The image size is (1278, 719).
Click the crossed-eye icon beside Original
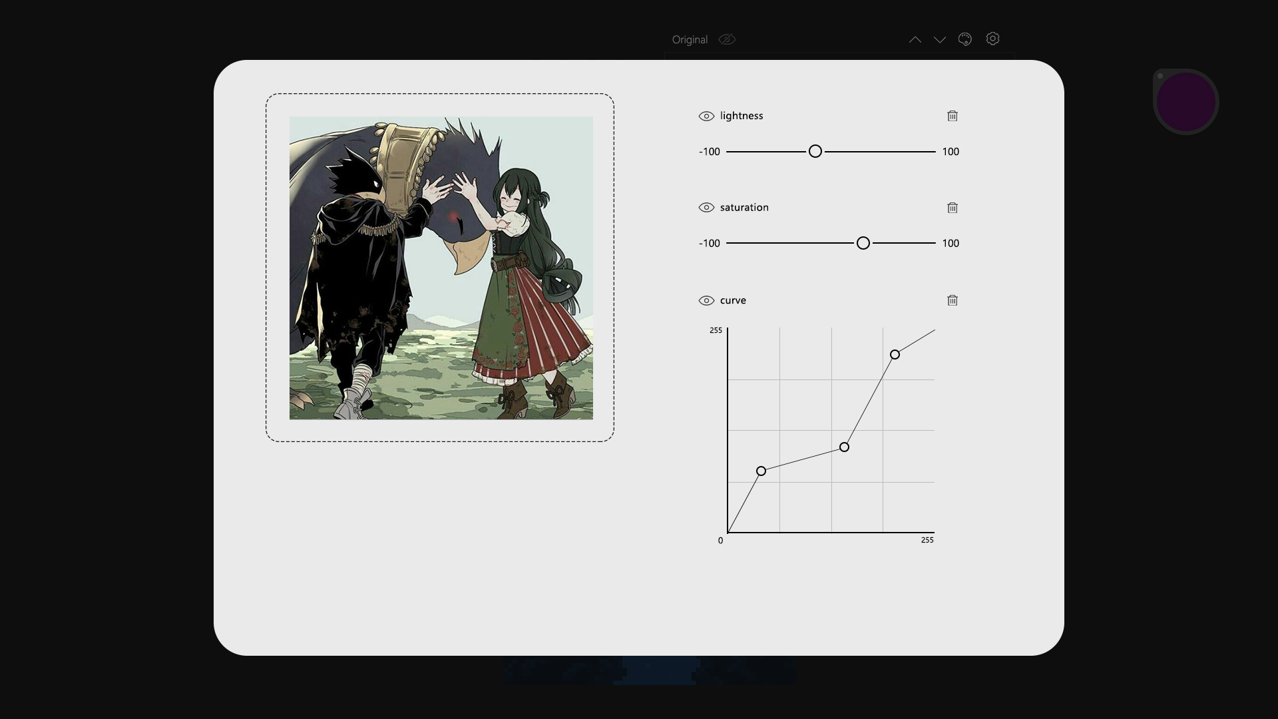tap(727, 39)
